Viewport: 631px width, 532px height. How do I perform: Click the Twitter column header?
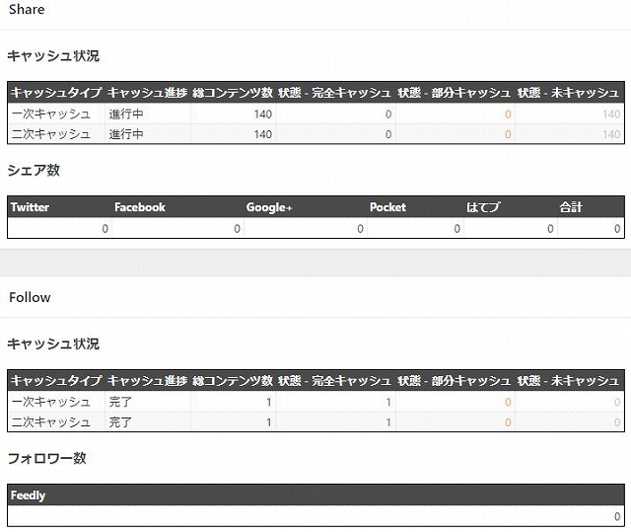tap(30, 207)
